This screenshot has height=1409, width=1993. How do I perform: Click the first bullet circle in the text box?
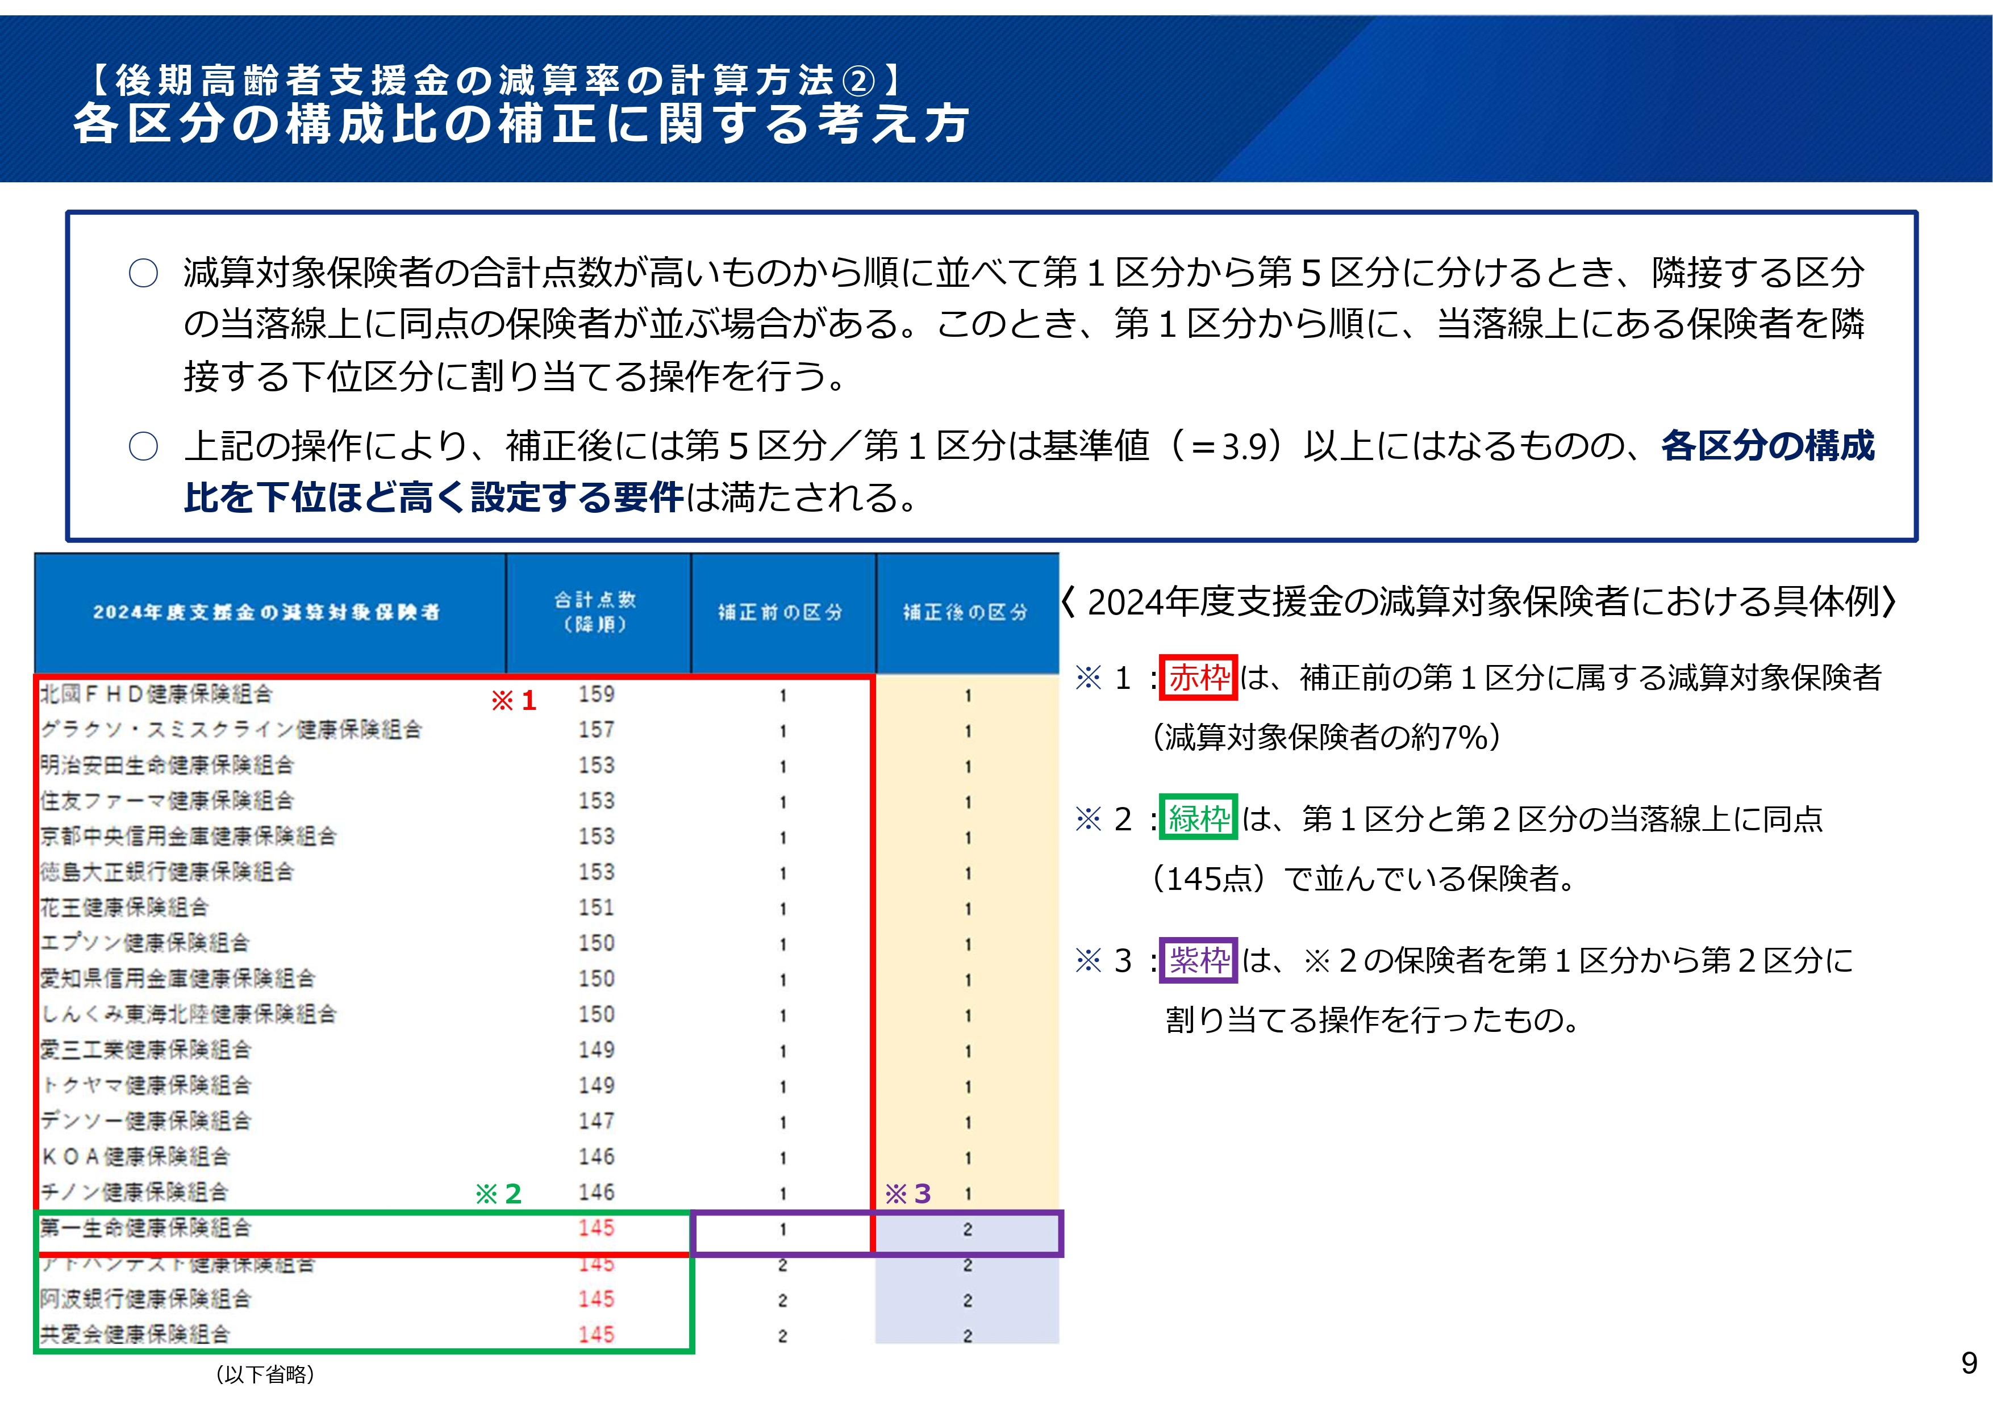(143, 273)
